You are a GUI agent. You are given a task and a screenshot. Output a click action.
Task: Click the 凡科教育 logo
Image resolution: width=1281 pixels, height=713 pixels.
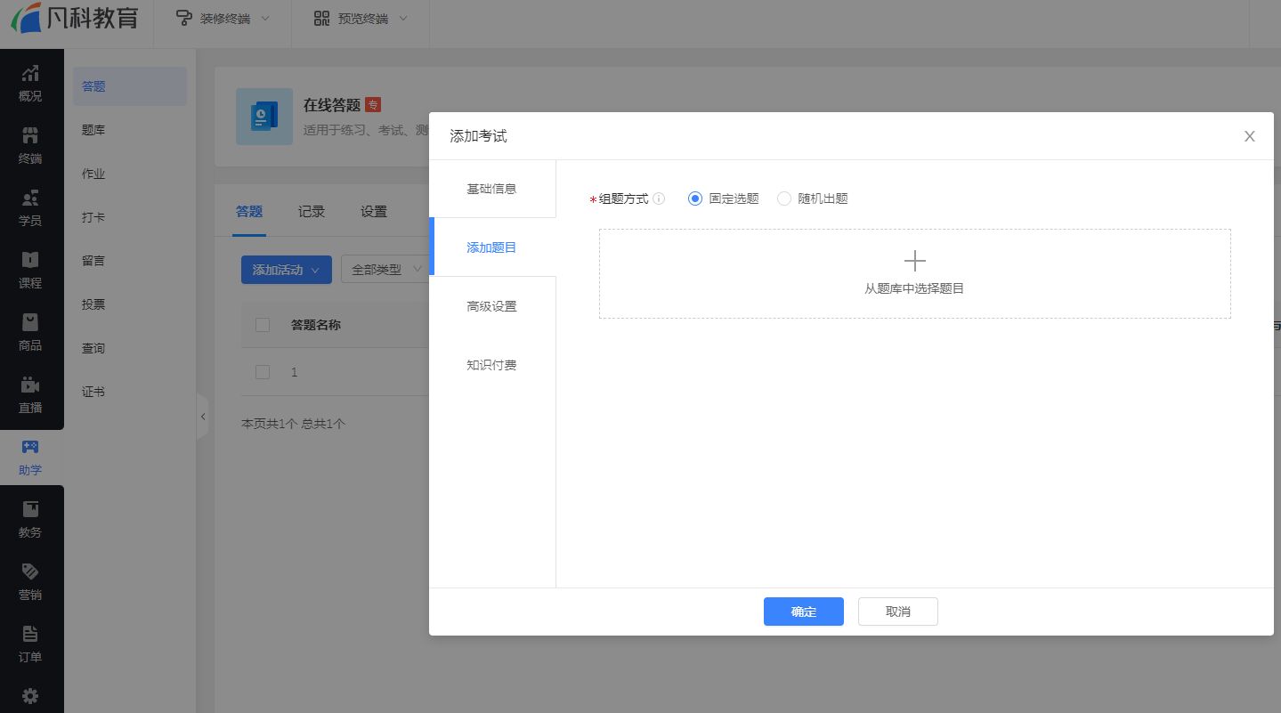pyautogui.click(x=75, y=16)
